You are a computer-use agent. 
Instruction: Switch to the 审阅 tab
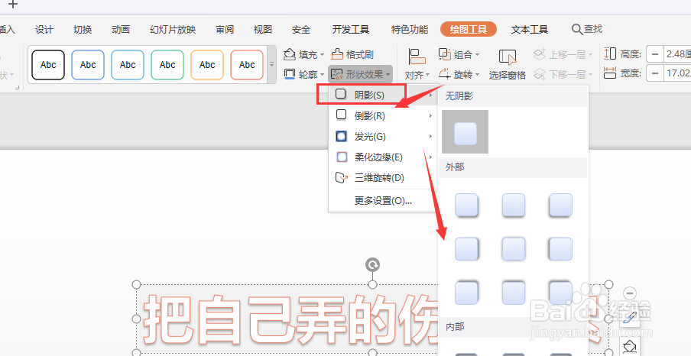pos(225,30)
